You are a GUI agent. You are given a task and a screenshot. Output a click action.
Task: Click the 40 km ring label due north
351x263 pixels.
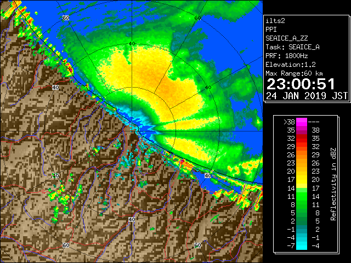tap(132, 44)
